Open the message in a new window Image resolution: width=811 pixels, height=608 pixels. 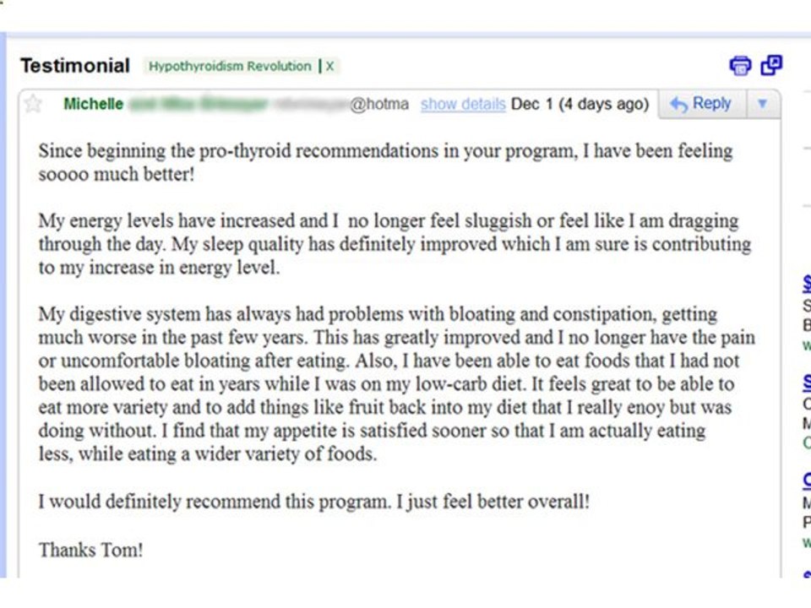click(771, 65)
